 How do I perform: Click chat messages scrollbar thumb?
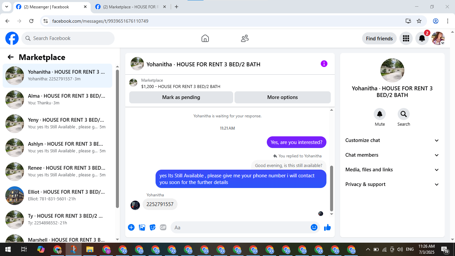[331, 188]
